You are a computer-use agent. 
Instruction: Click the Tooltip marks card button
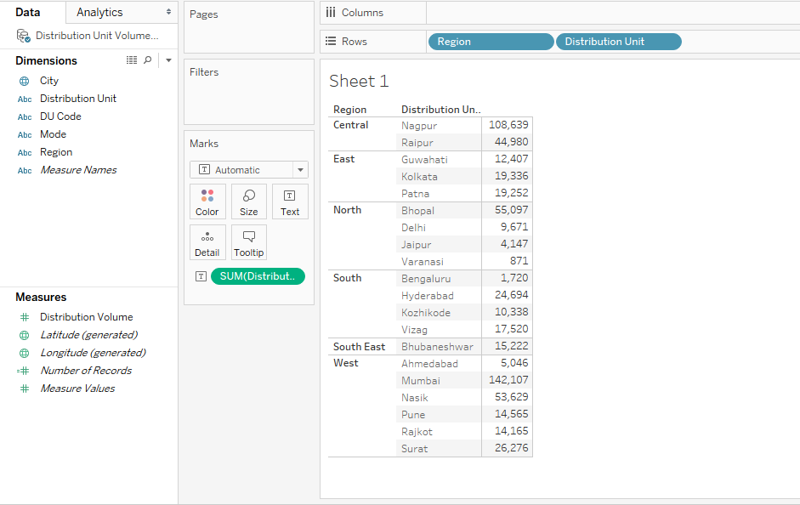pos(248,242)
